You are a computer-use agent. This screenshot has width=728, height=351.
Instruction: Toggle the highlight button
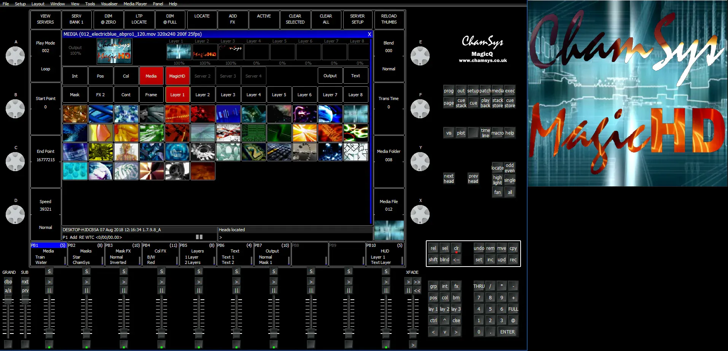point(497,180)
